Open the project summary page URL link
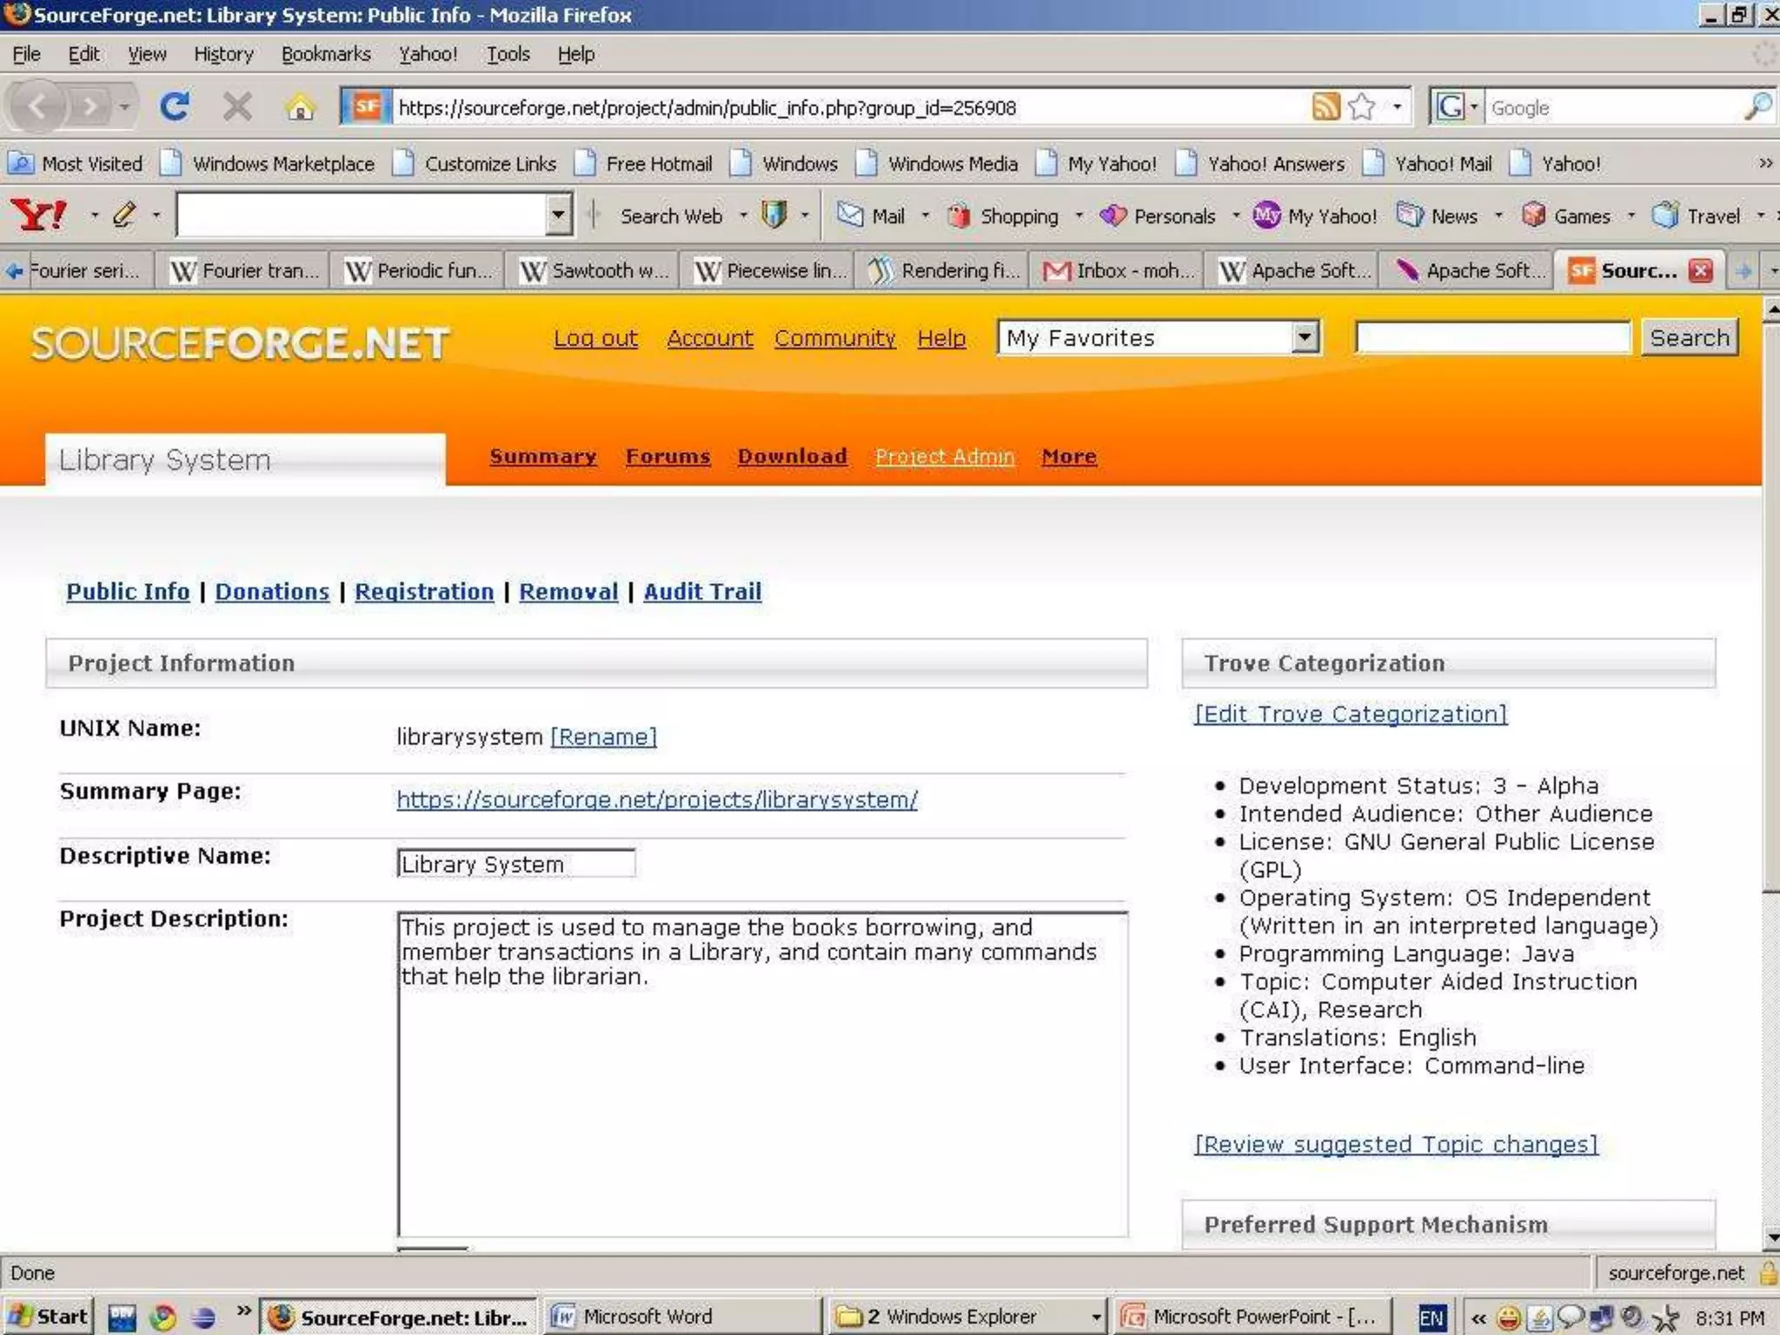The image size is (1780, 1335). pyautogui.click(x=657, y=800)
